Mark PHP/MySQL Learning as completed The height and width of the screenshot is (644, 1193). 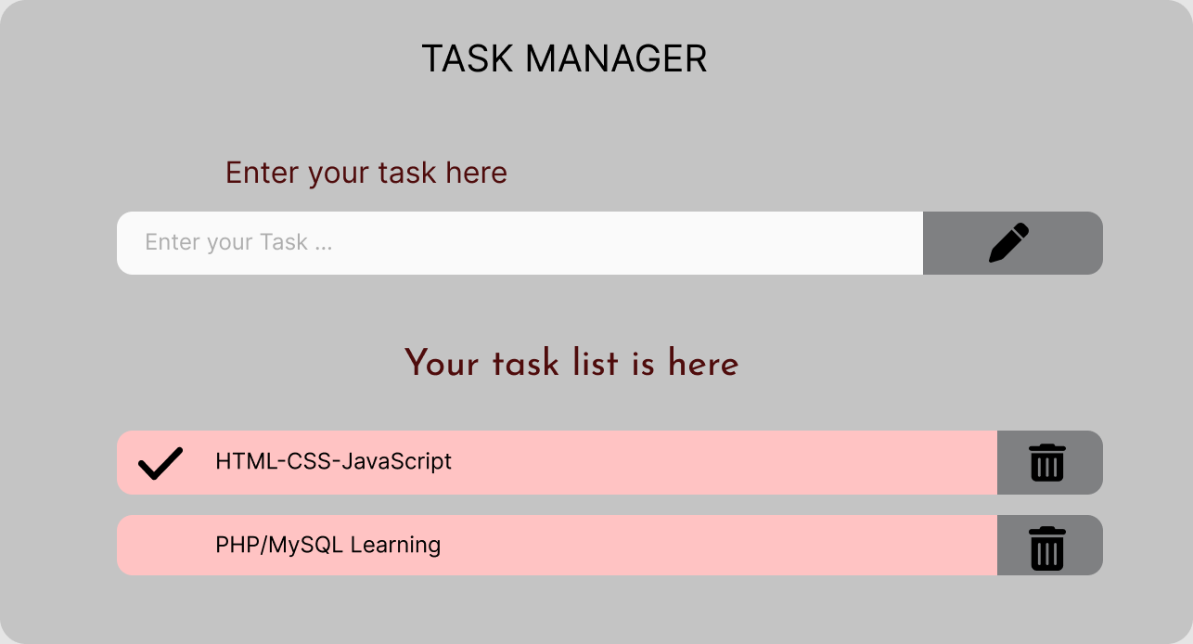(159, 546)
